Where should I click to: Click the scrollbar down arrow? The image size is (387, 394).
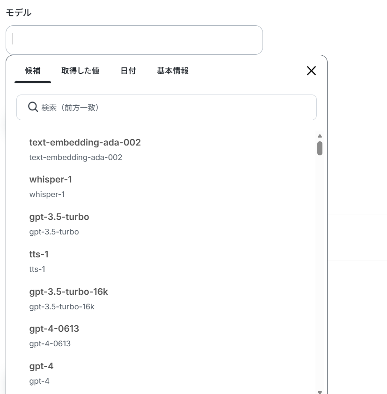pyautogui.click(x=320, y=392)
